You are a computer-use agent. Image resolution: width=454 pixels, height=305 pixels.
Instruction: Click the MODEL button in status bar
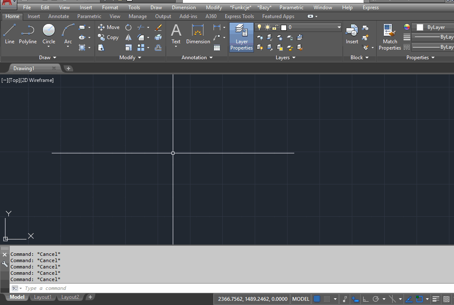pyautogui.click(x=300, y=299)
